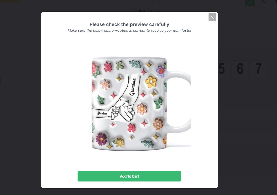Select the number 7 option tile

(259, 69)
